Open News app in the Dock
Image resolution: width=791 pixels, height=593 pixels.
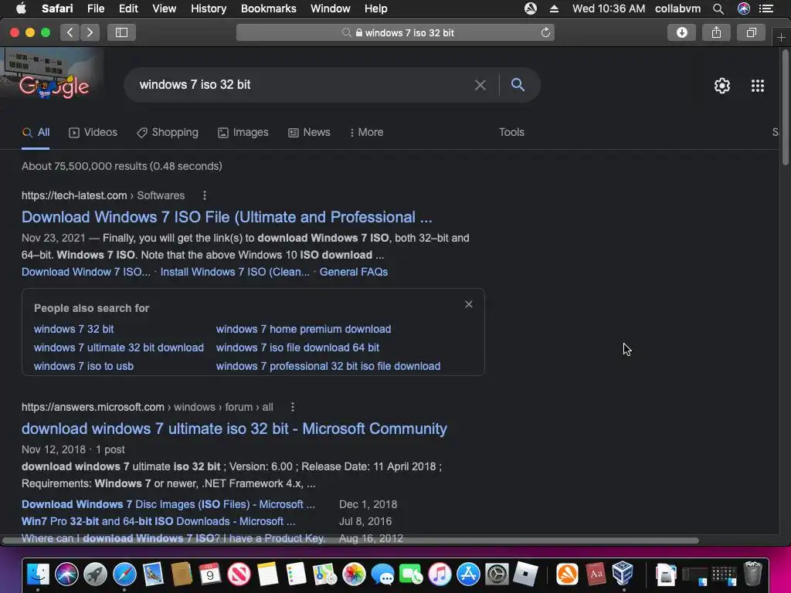[x=239, y=574]
